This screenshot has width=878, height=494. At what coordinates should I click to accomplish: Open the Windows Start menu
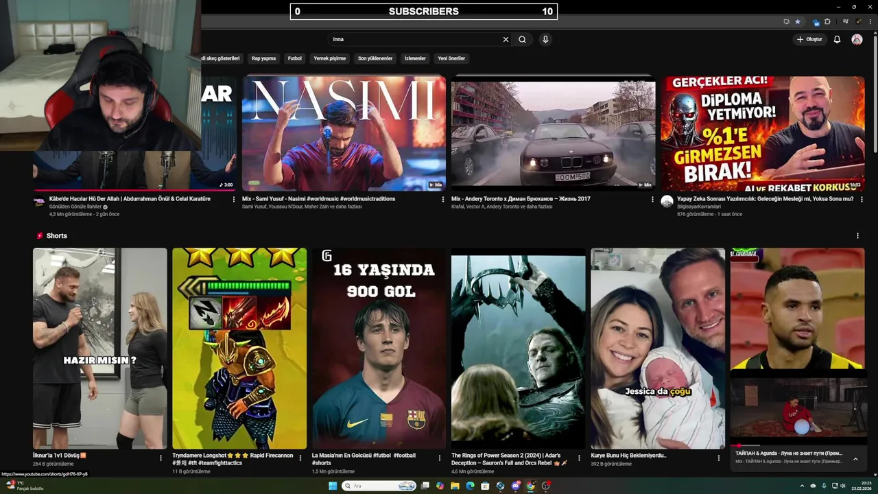click(x=333, y=486)
